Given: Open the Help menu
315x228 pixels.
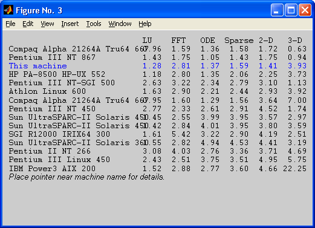Looking at the screenshot, I should pos(145,24).
